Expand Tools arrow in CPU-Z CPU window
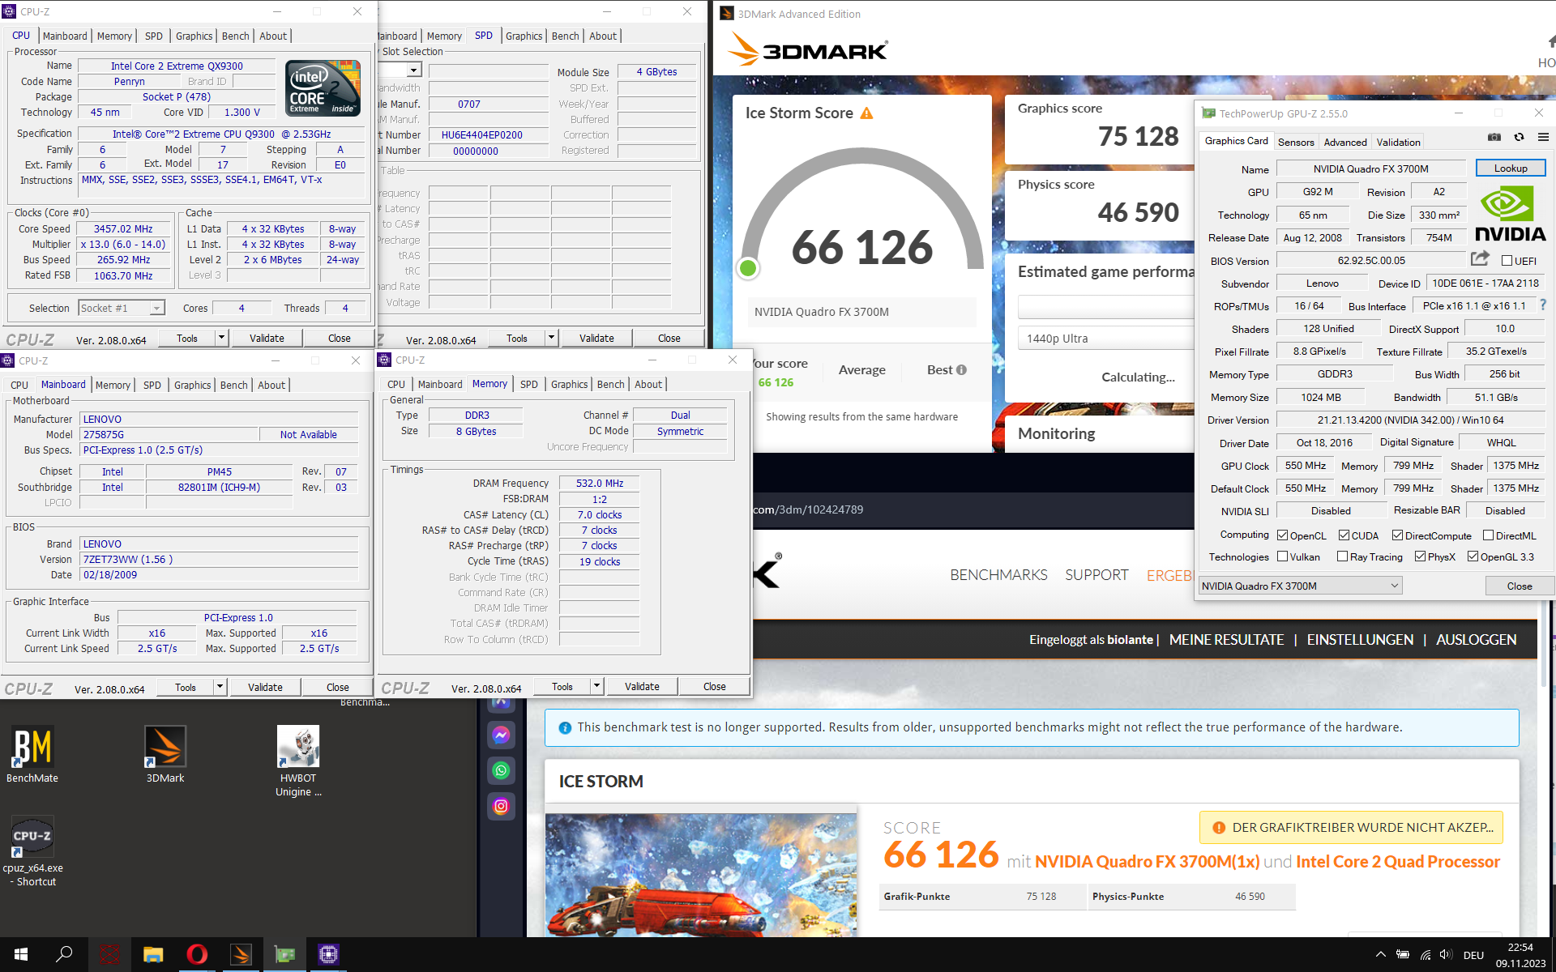The width and height of the screenshot is (1556, 972). click(x=221, y=338)
